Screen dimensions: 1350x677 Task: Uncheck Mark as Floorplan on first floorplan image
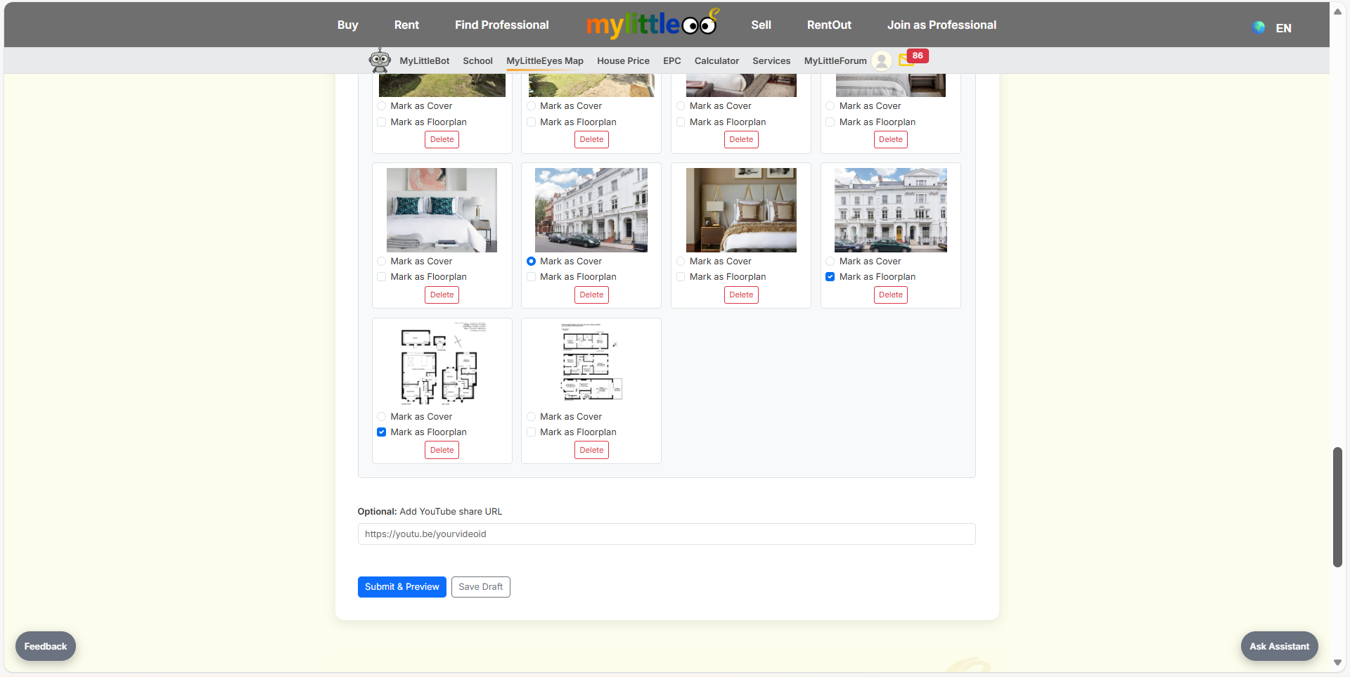coord(382,432)
